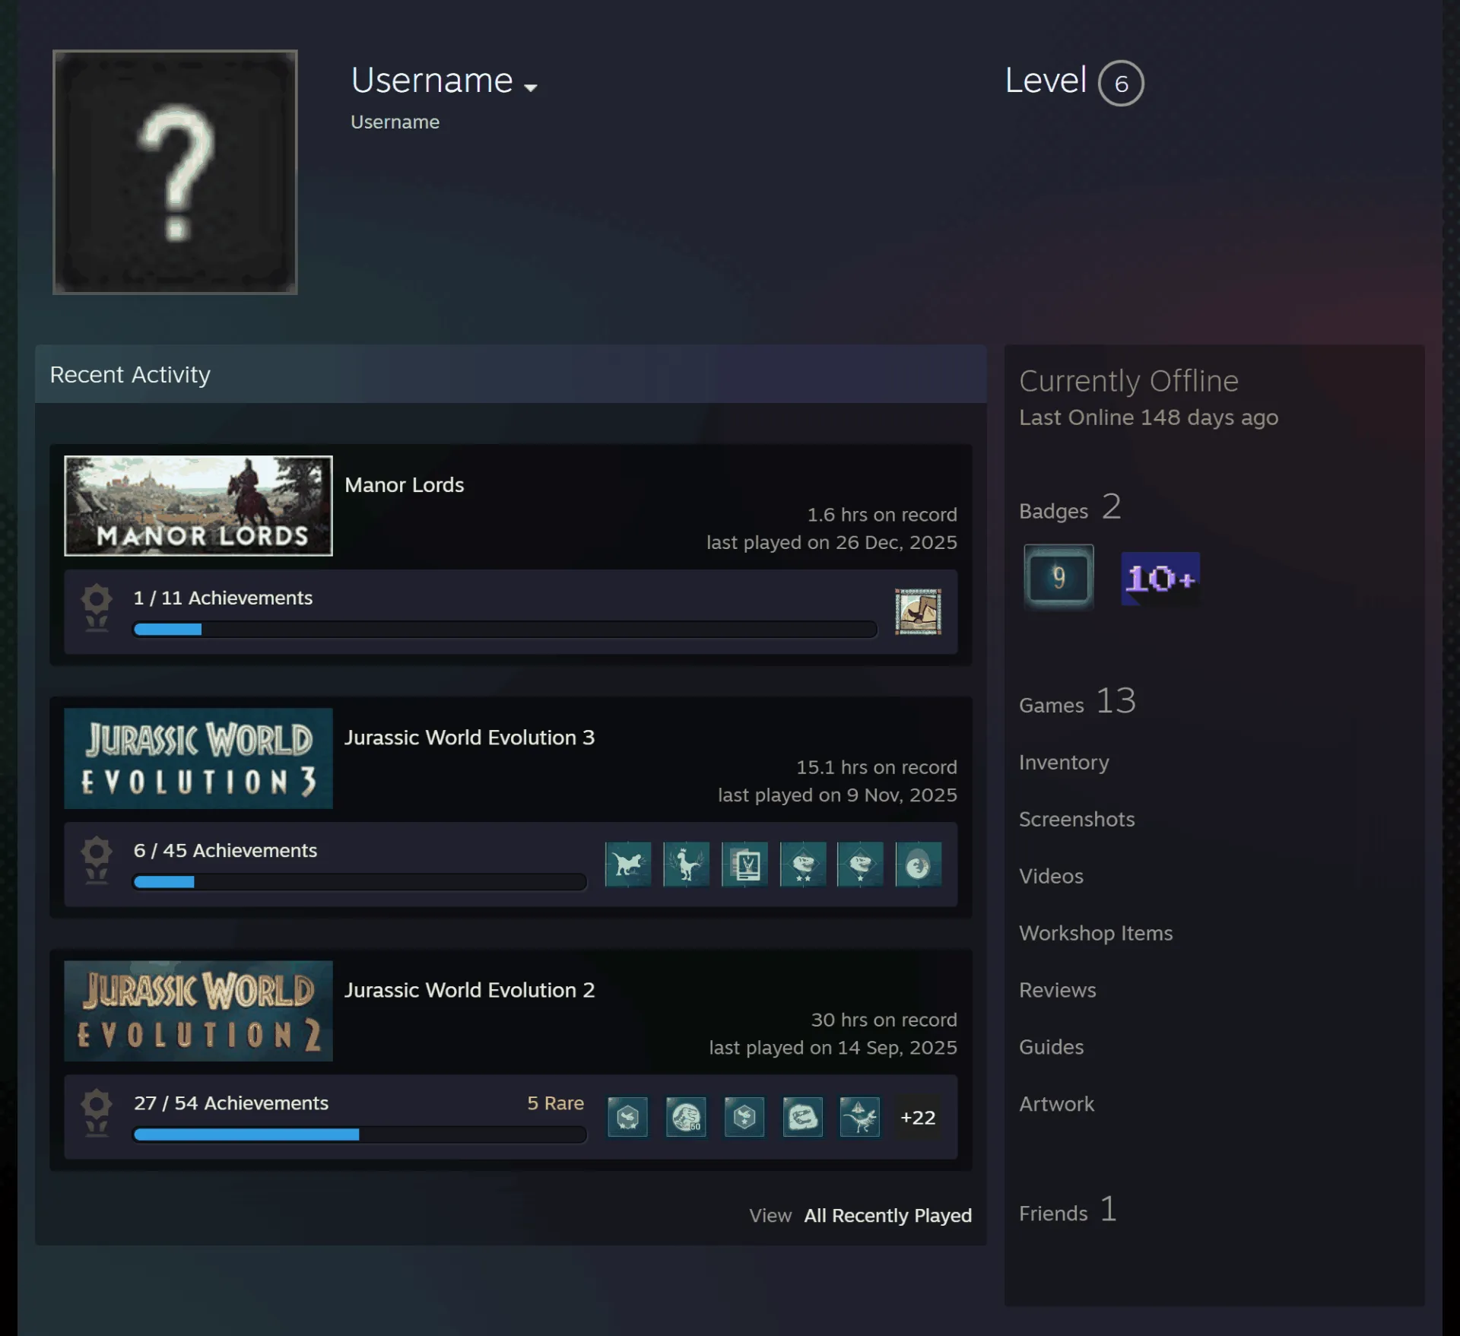Viewport: 1460px width, 1336px height.
Task: Open the Games 13 link
Action: pyautogui.click(x=1078, y=702)
